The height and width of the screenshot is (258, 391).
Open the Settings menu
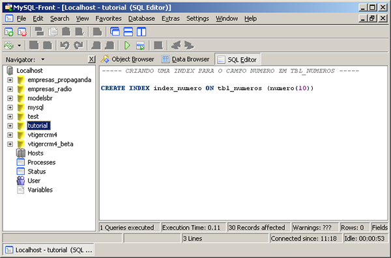(x=197, y=19)
